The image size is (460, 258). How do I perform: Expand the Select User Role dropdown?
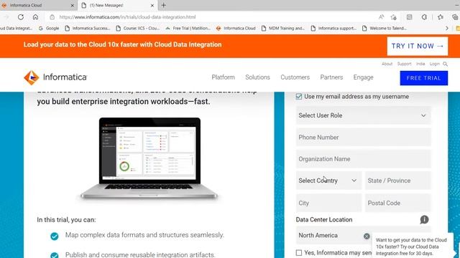pos(363,115)
